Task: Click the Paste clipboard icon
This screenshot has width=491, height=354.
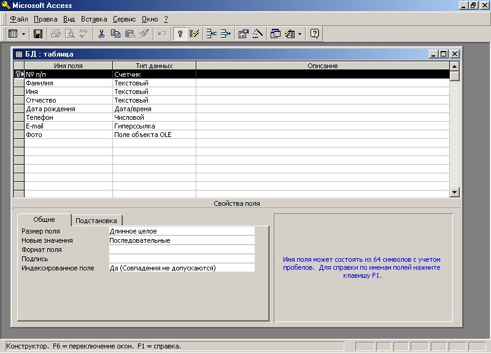Action: [130, 34]
